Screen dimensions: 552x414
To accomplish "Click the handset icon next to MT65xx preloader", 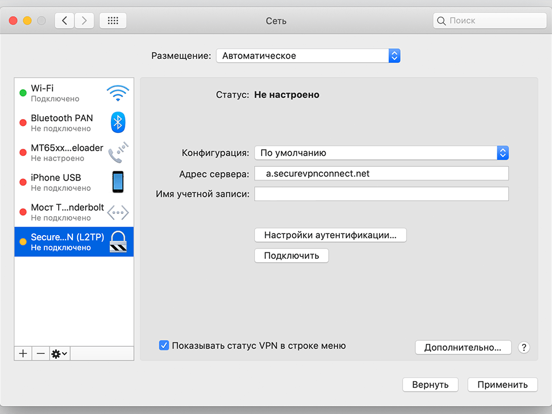I will pyautogui.click(x=118, y=152).
